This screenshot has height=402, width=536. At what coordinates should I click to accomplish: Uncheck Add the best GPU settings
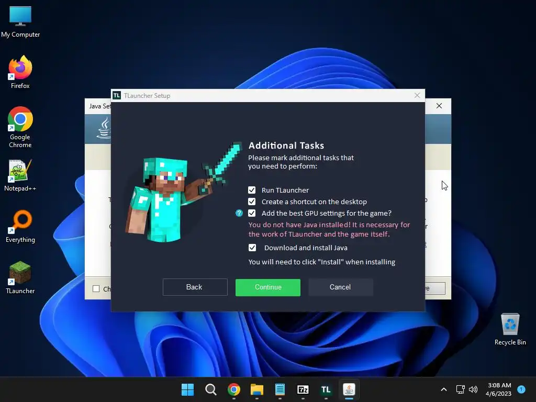click(252, 214)
